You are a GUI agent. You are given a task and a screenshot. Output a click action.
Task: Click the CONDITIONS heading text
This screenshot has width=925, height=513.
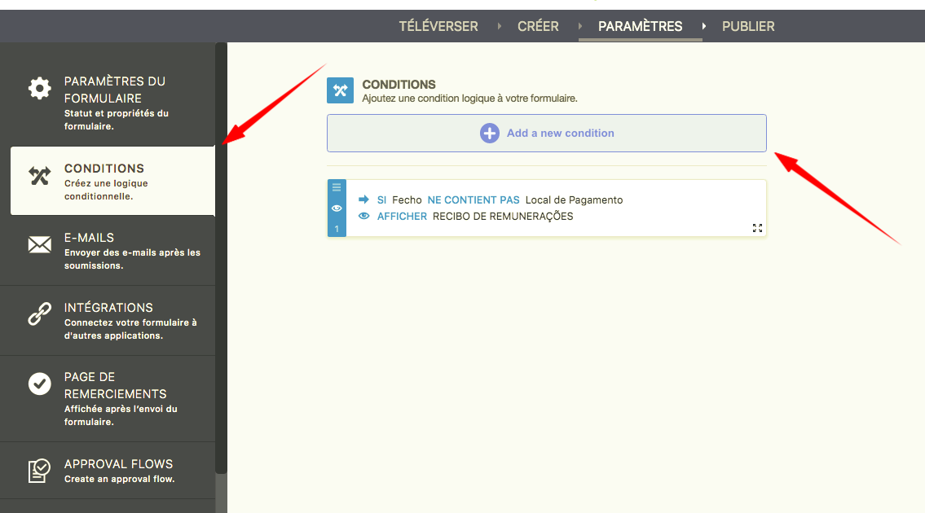[x=399, y=85]
